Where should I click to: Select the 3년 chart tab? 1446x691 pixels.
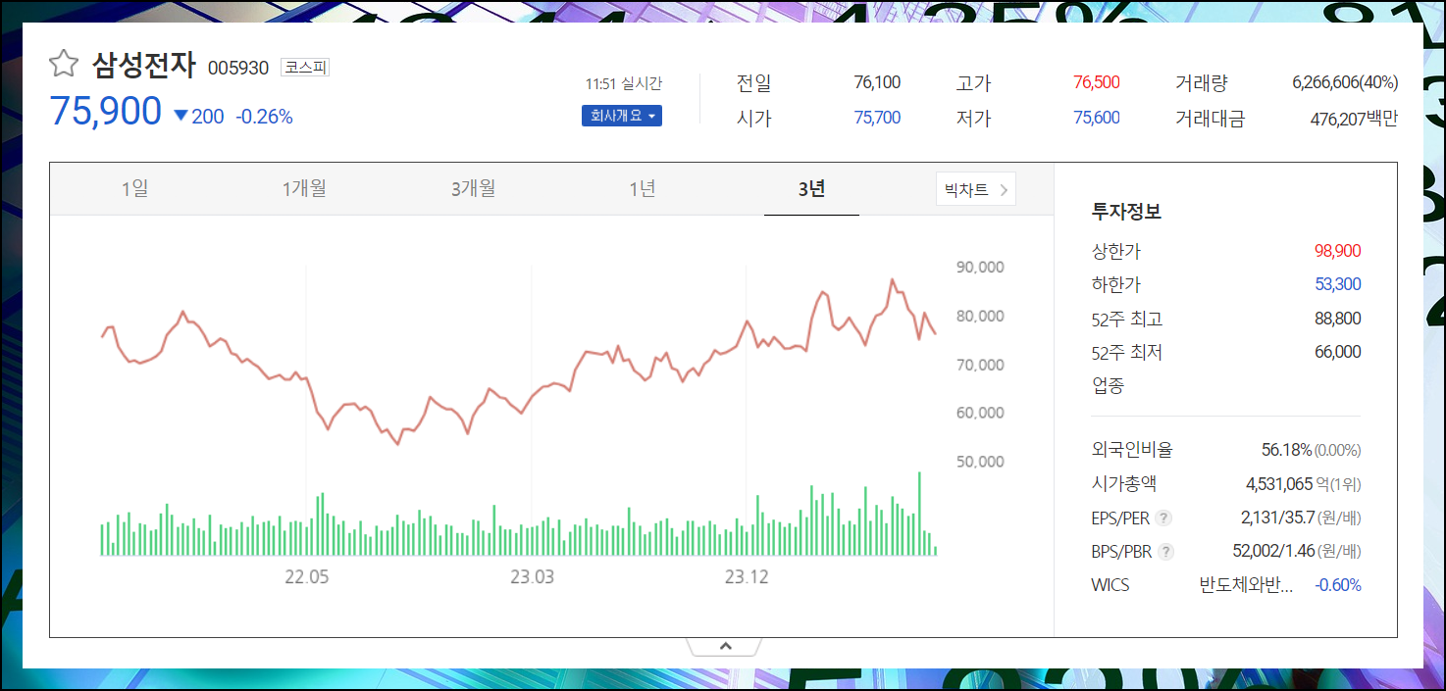(x=811, y=189)
